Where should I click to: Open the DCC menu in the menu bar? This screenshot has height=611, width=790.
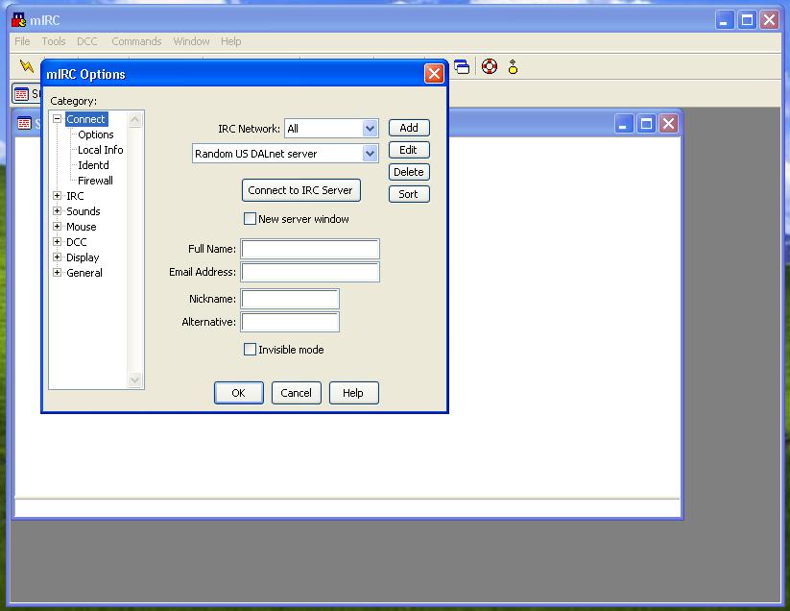(x=87, y=41)
